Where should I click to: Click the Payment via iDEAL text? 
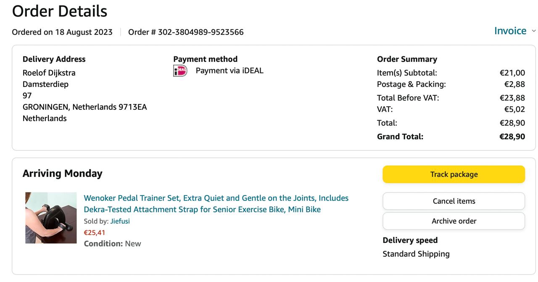pyautogui.click(x=229, y=71)
